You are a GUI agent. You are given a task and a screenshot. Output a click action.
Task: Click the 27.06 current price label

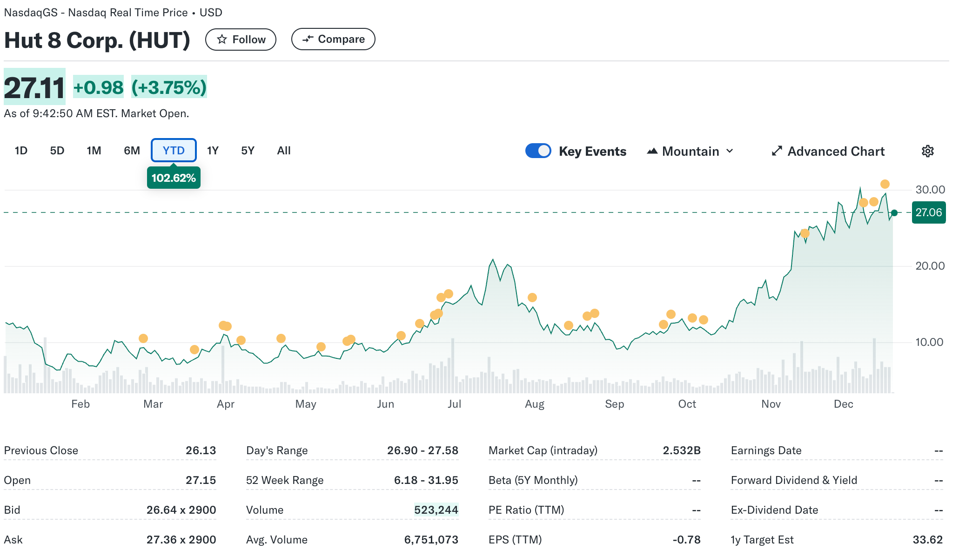click(928, 212)
